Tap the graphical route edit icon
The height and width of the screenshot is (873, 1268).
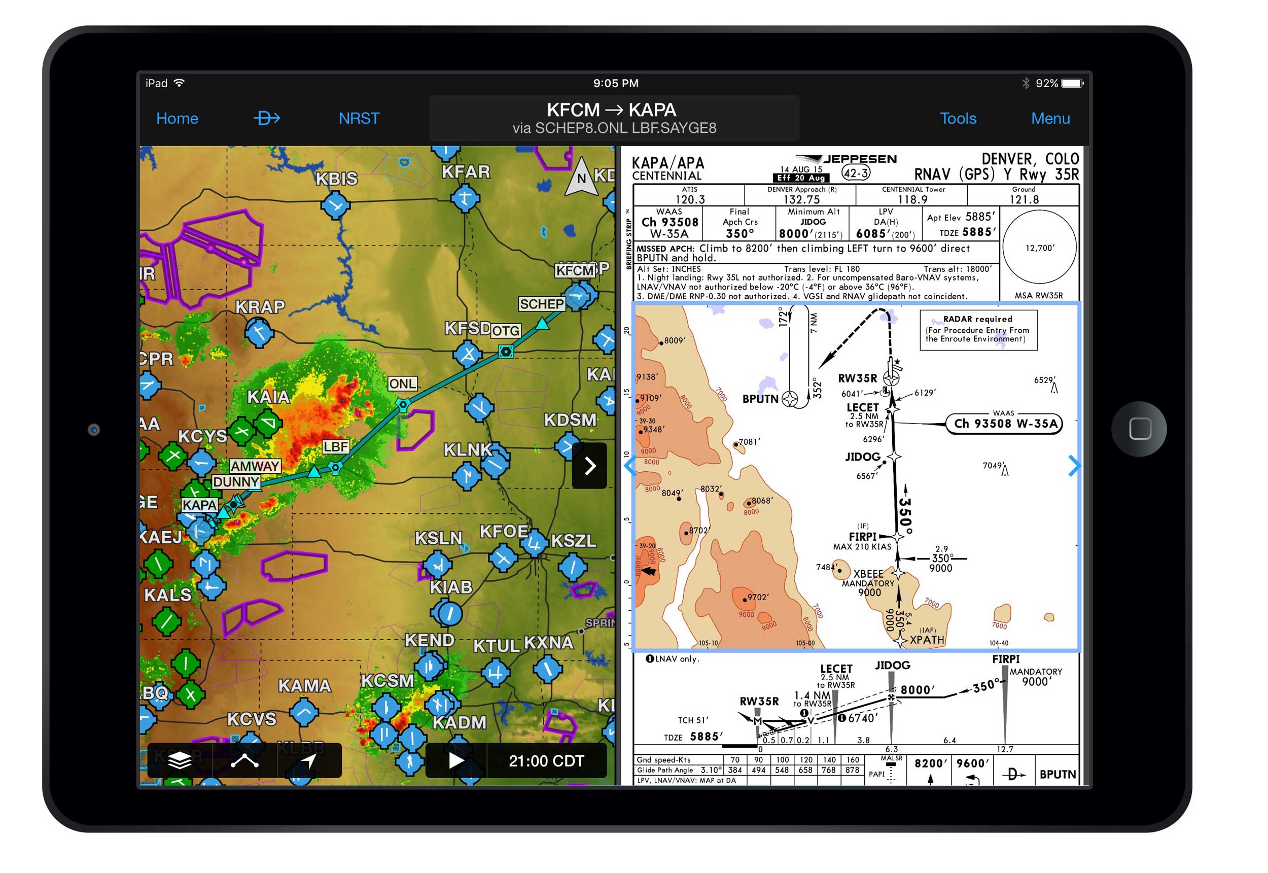pos(244,760)
